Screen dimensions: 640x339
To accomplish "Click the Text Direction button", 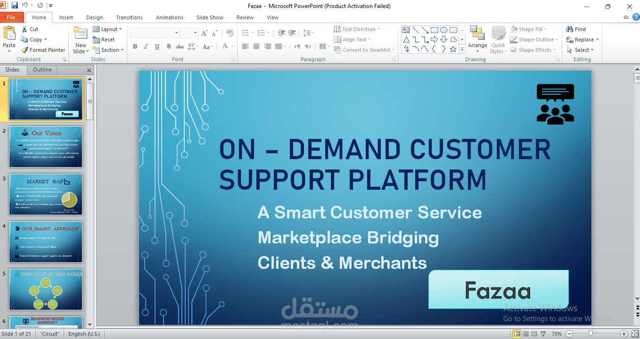I will tap(357, 29).
